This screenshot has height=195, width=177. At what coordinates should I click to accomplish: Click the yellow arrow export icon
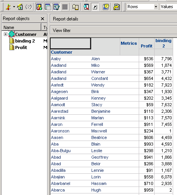[117, 7]
